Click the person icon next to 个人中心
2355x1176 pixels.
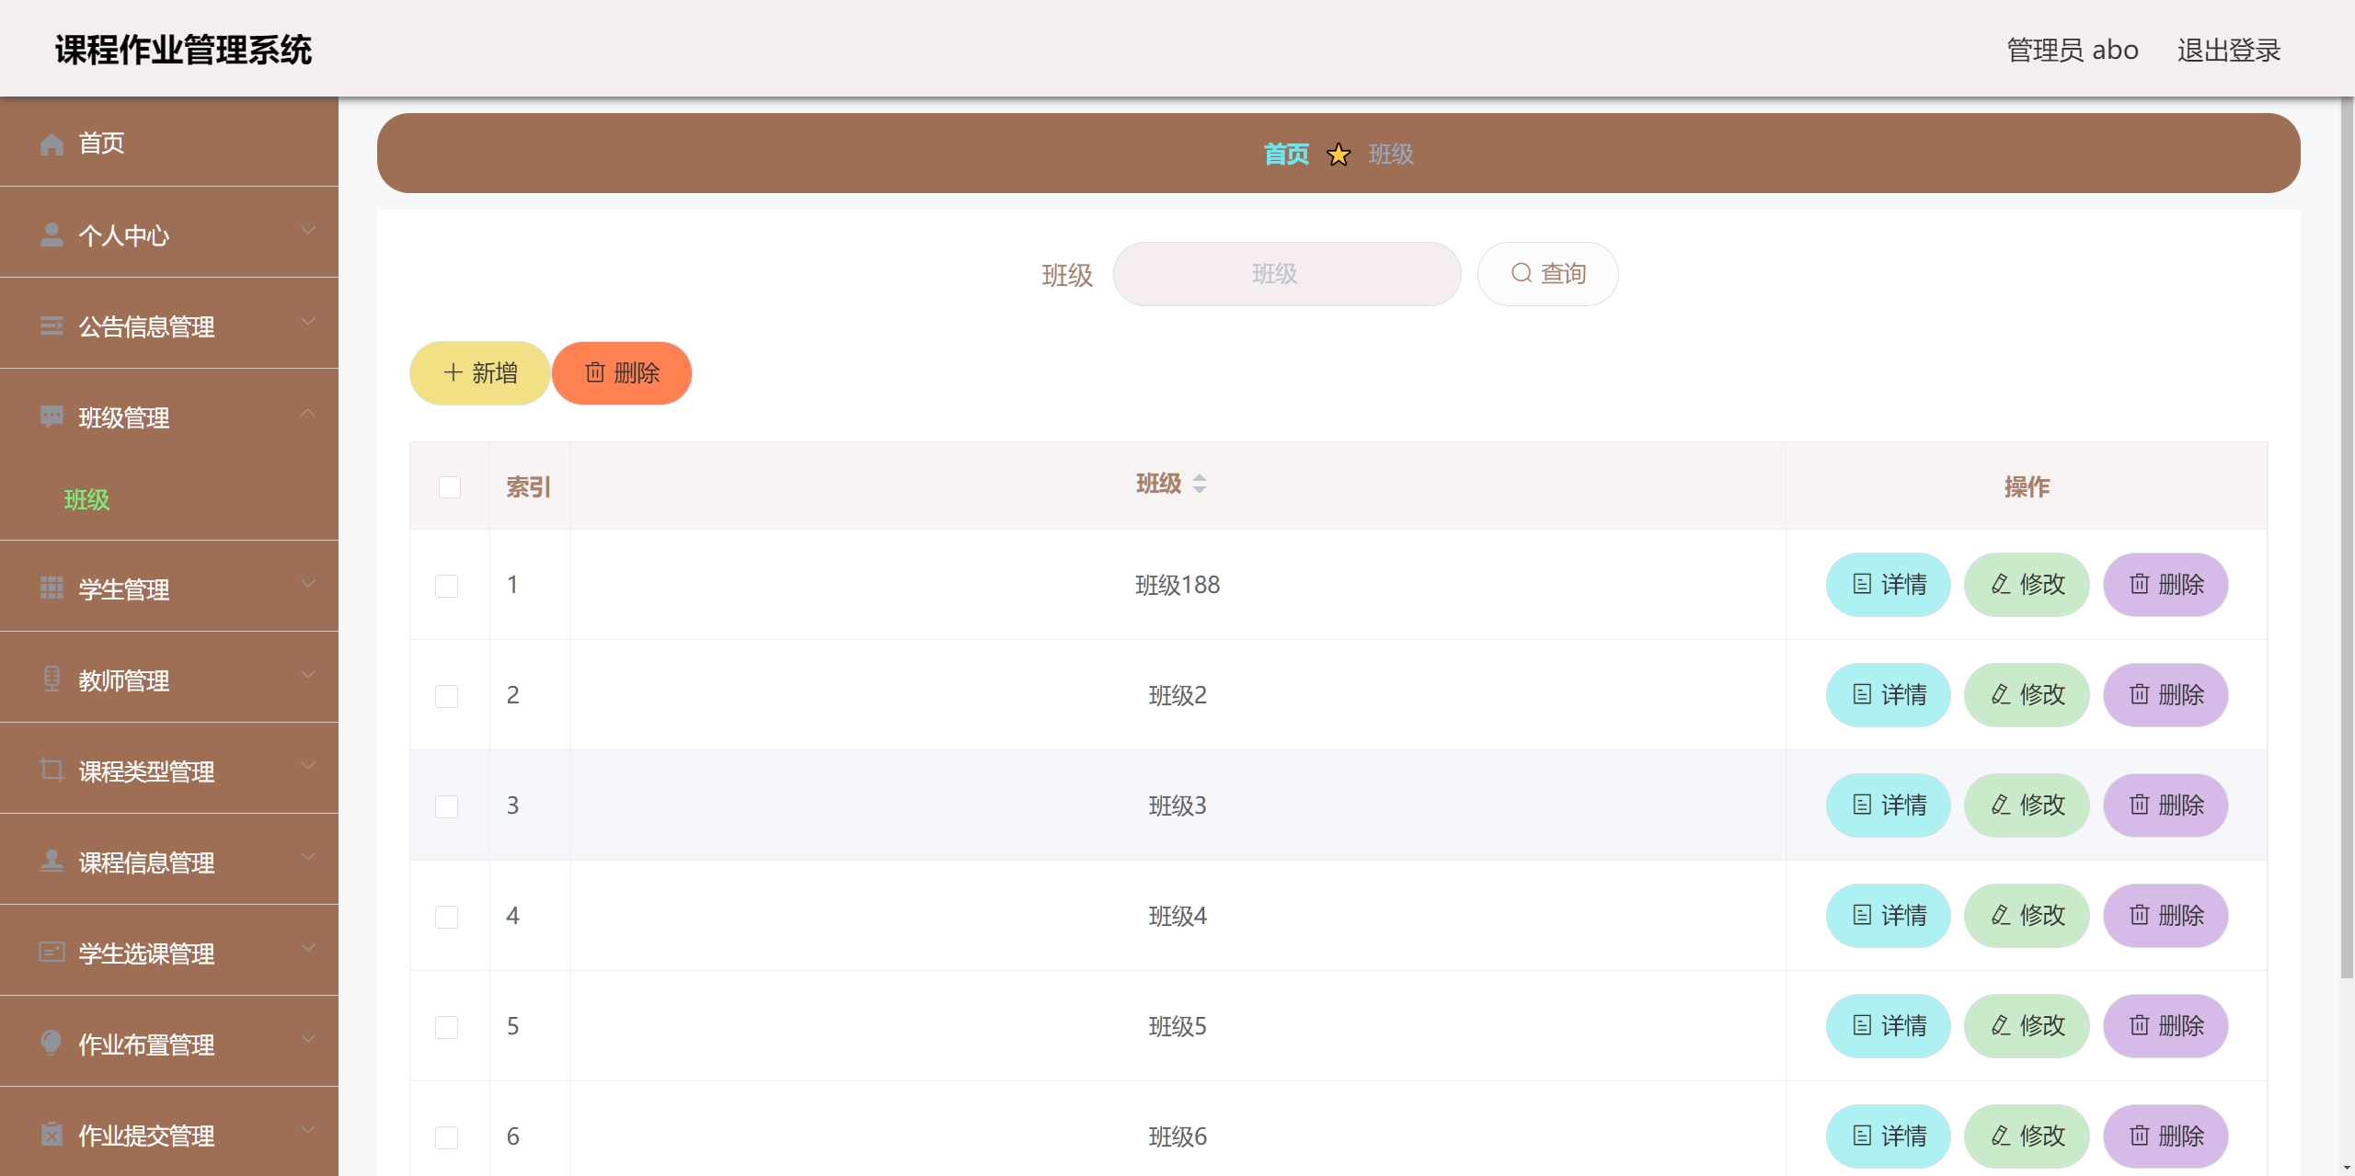pos(52,234)
